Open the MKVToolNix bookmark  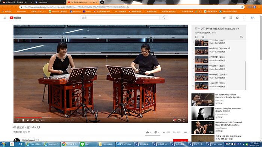[x=228, y=12]
